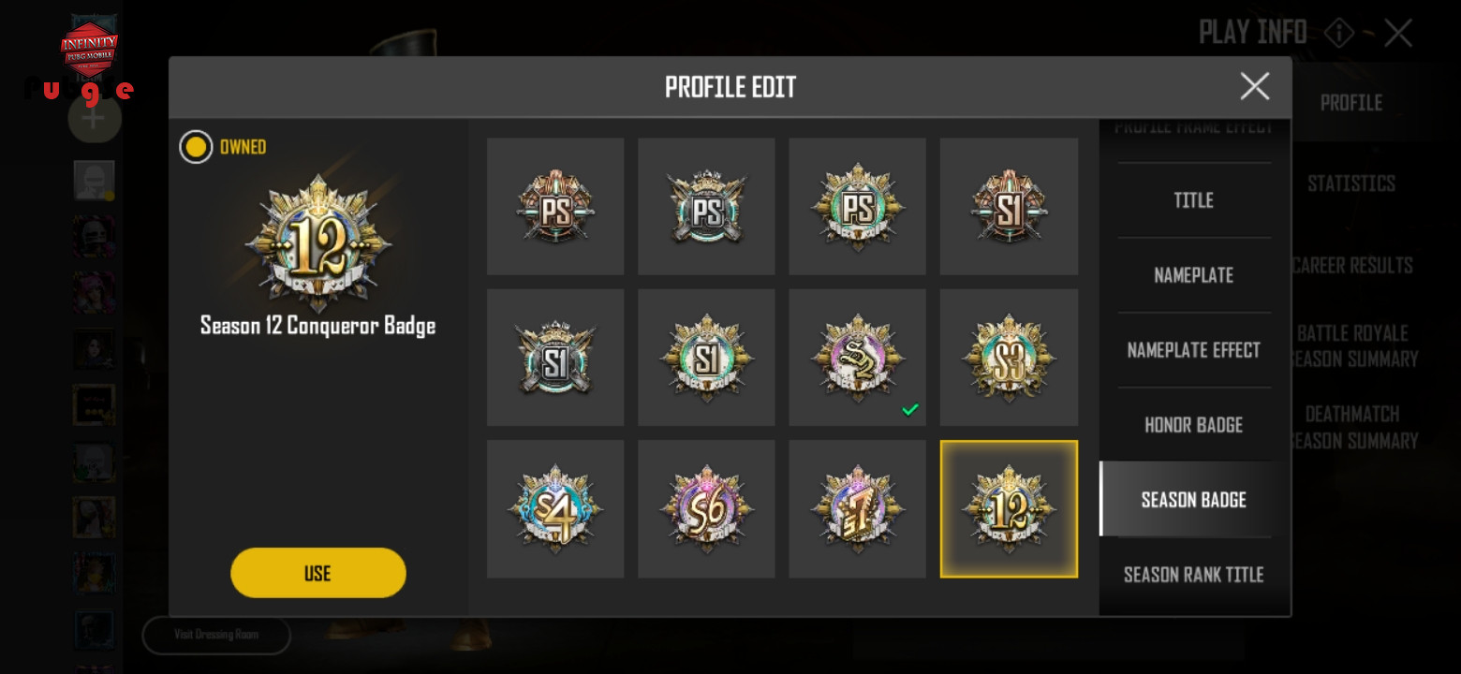Click Visit Dressing Room button
The width and height of the screenshot is (1461, 674).
point(216,635)
